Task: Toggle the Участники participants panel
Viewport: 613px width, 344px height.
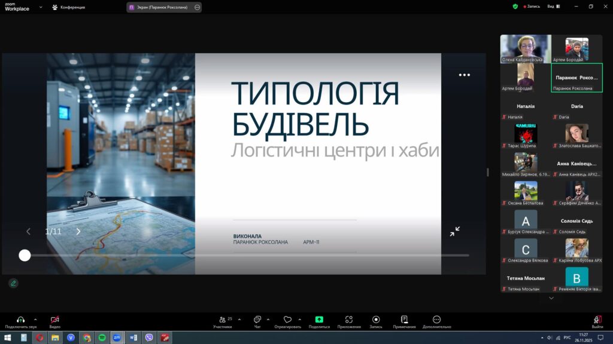Action: click(223, 320)
